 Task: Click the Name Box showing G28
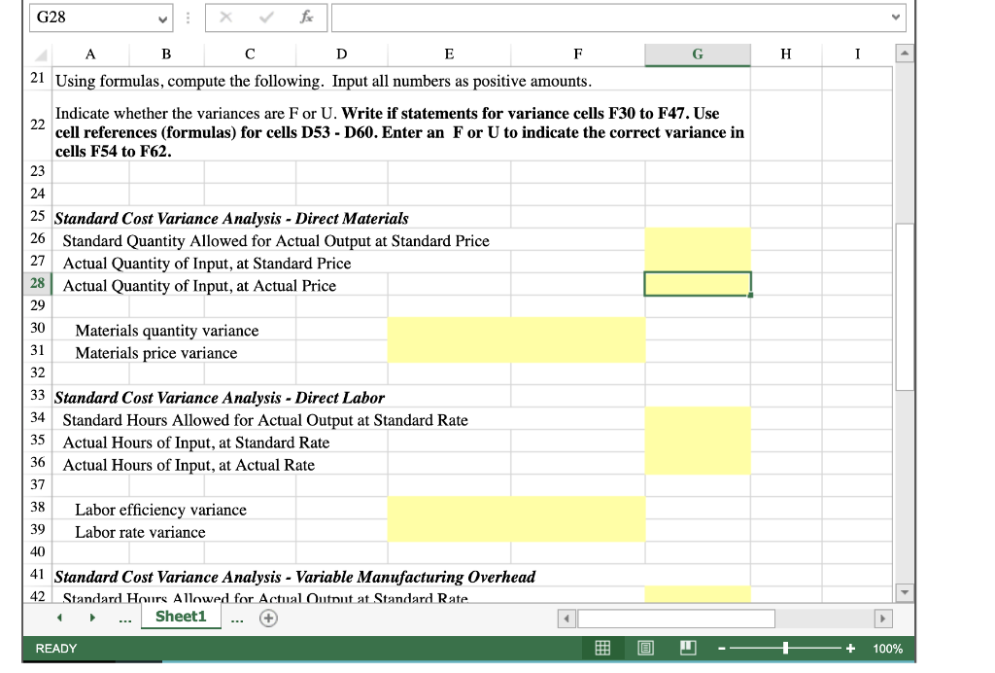(92, 18)
